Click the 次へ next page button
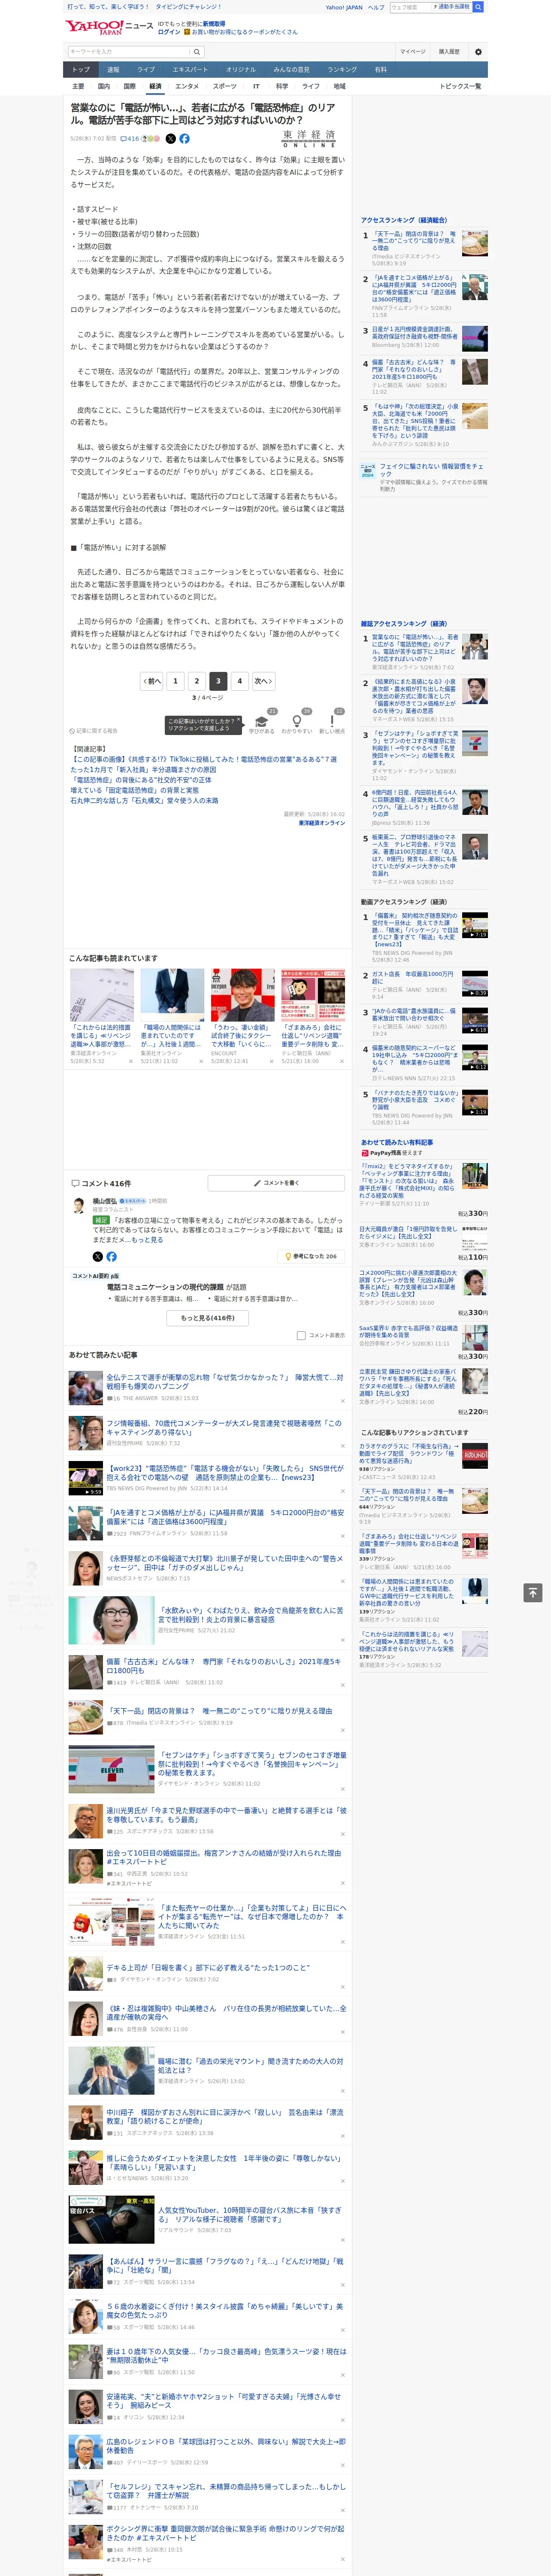This screenshot has height=2576, width=551. tap(263, 681)
